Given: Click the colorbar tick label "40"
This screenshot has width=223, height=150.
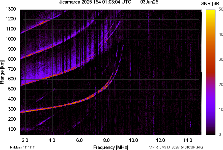Looking at the screenshot, I should click(221, 34).
